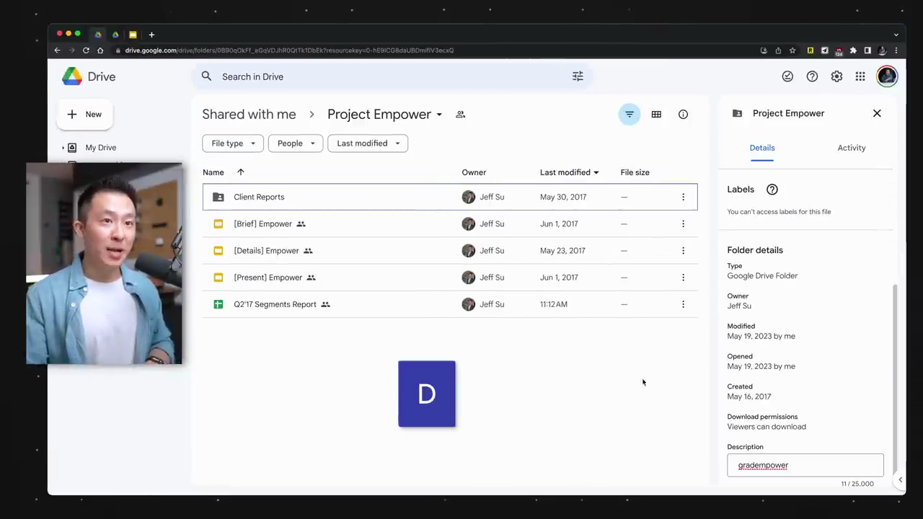Screen dimensions: 923x519
Task: Click the browser home icon
Action: click(x=100, y=50)
